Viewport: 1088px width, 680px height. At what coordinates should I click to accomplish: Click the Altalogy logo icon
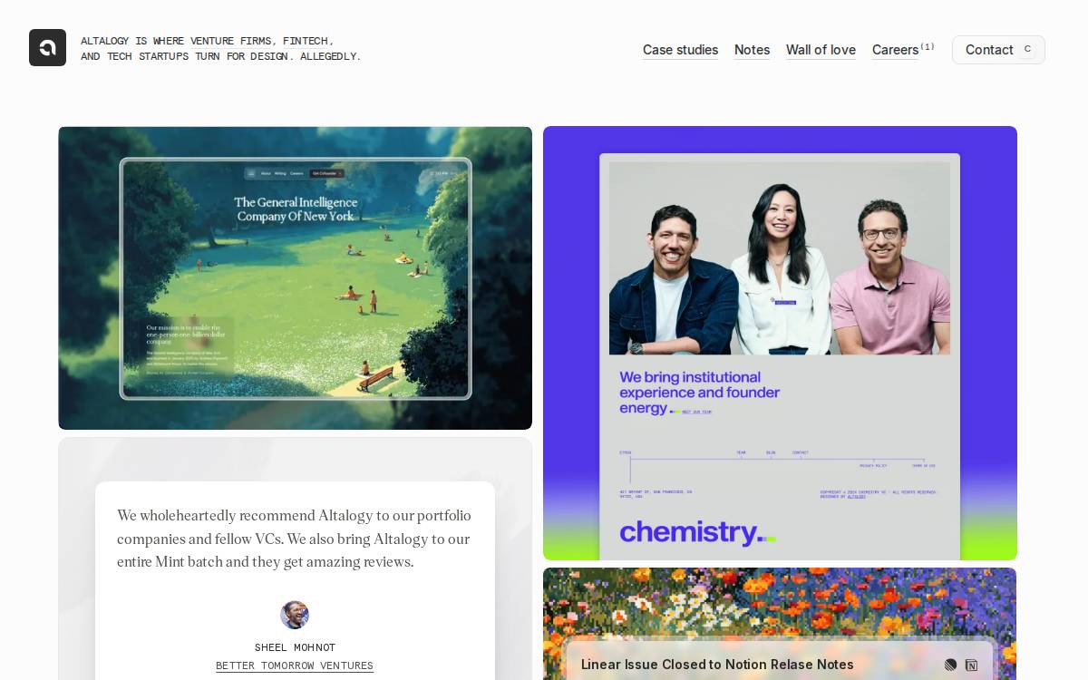pyautogui.click(x=47, y=48)
